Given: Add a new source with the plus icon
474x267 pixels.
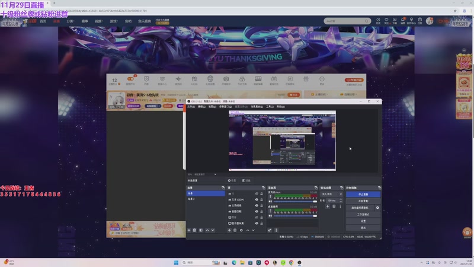Looking at the screenshot, I should coord(229,230).
